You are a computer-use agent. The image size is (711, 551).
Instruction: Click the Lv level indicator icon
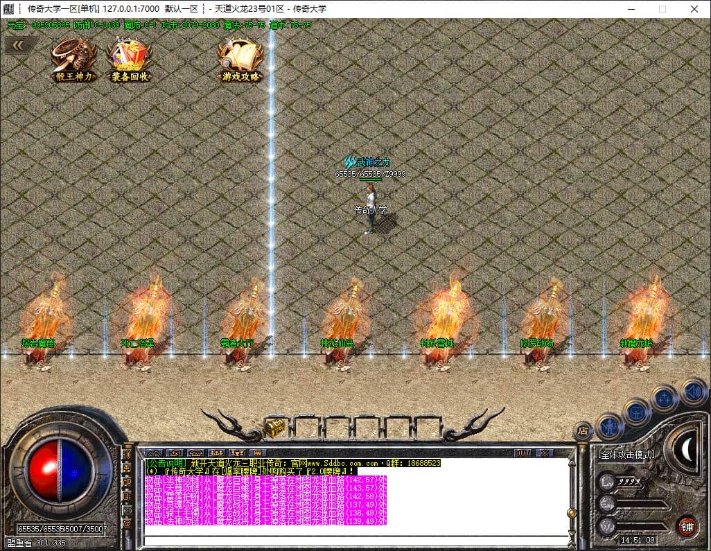(x=607, y=482)
